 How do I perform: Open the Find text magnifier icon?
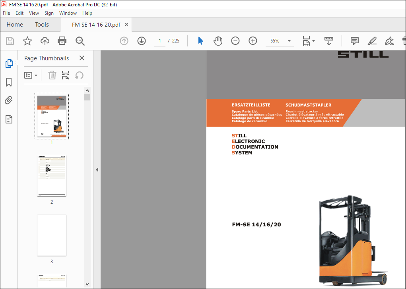tap(80, 41)
